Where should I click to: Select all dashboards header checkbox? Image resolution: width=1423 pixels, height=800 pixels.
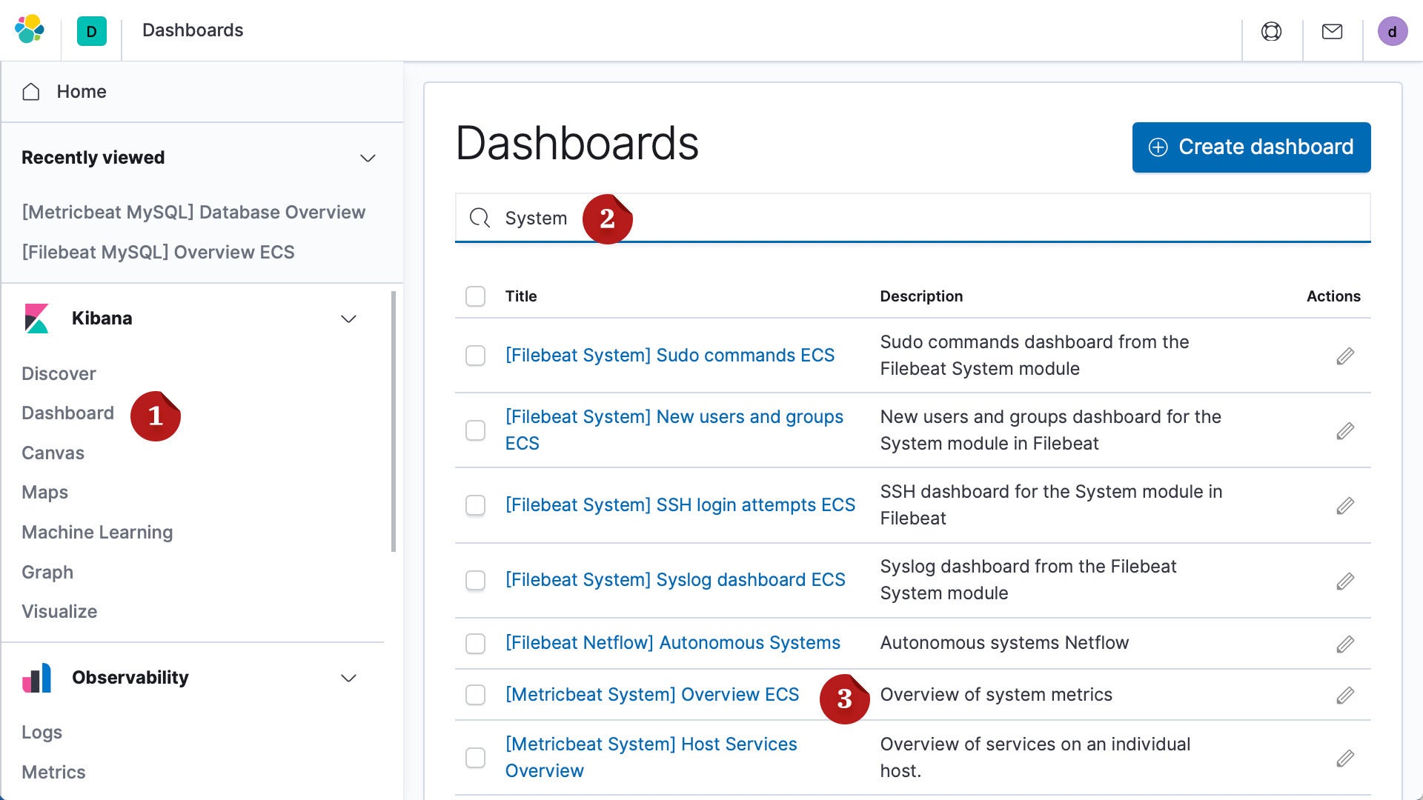[475, 296]
